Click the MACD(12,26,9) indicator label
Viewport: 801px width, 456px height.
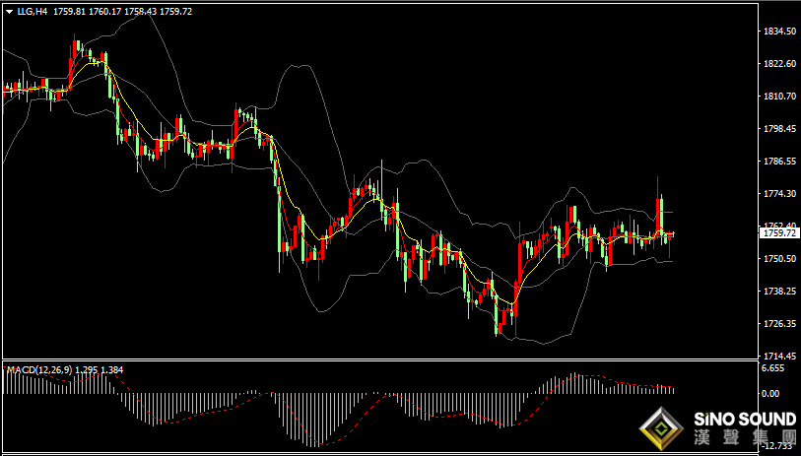[x=39, y=369]
